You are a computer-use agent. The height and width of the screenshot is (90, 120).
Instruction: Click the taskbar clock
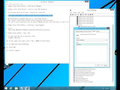(112, 88)
